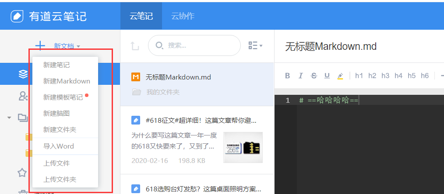Click note icon beside #618征文 entry
Image resolution: width=444 pixels, height=194 pixels.
[x=136, y=121]
